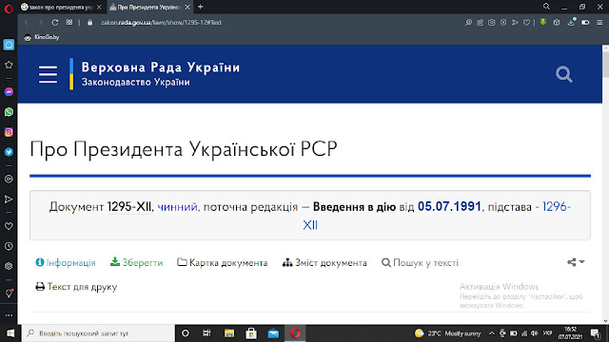The width and height of the screenshot is (609, 342).
Task: Open Settings gear in the sidebar
Action: (x=9, y=266)
